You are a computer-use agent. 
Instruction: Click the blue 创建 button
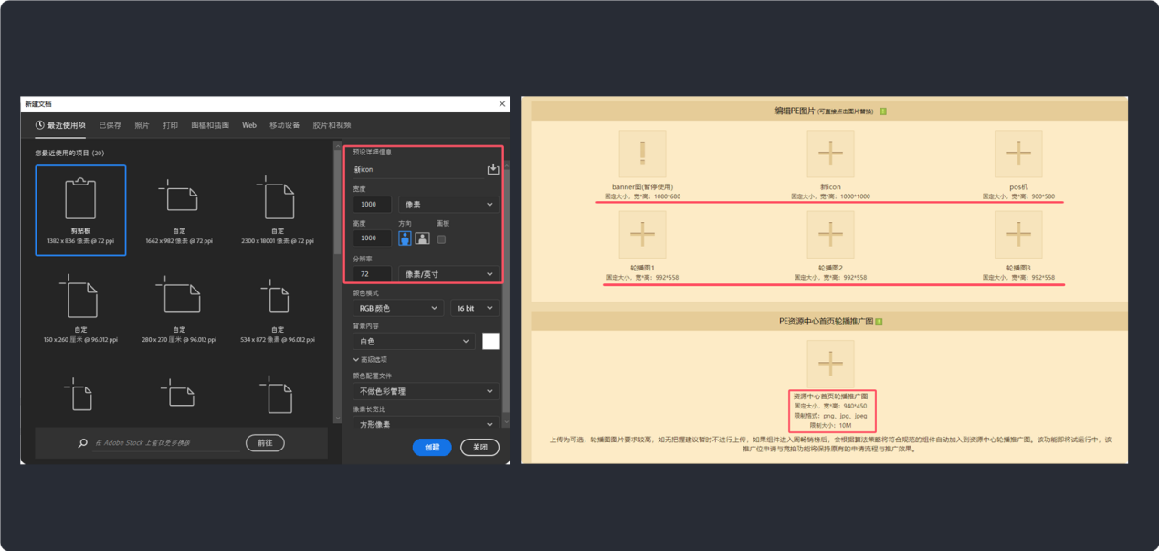[x=432, y=448]
